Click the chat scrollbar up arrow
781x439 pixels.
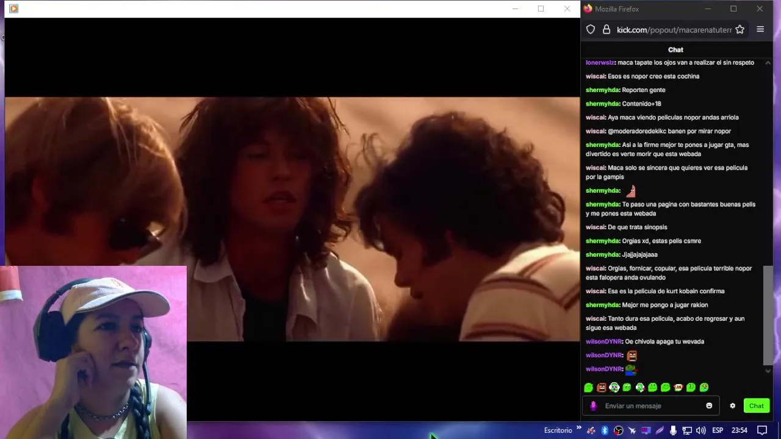click(x=768, y=63)
